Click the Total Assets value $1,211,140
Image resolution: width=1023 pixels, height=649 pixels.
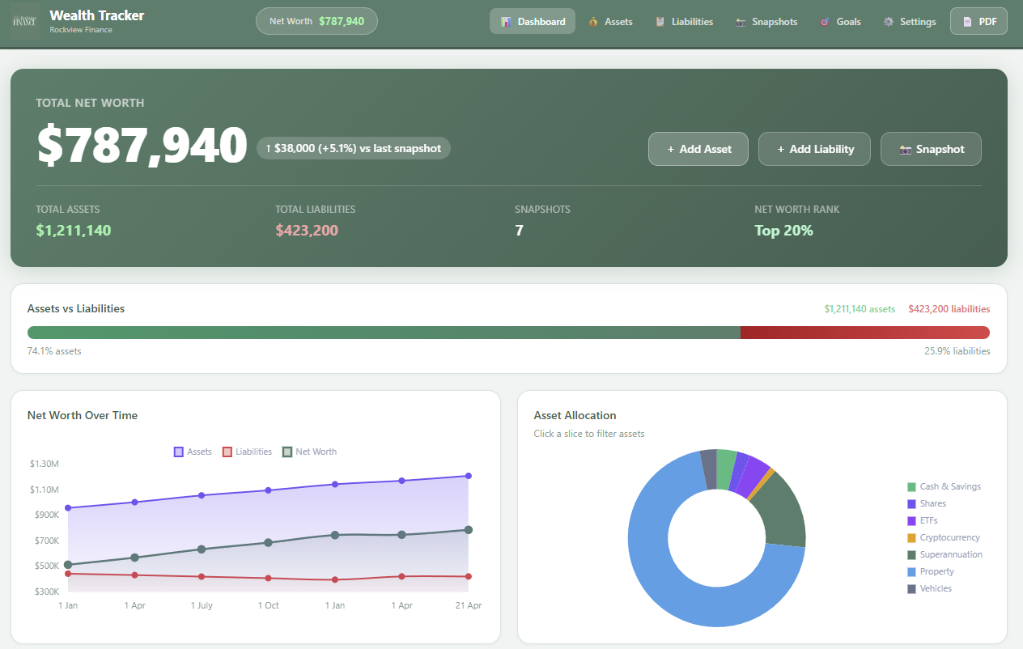pos(74,230)
